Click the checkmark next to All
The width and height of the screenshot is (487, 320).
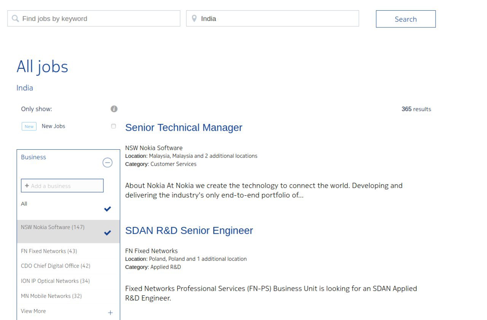pyautogui.click(x=108, y=209)
